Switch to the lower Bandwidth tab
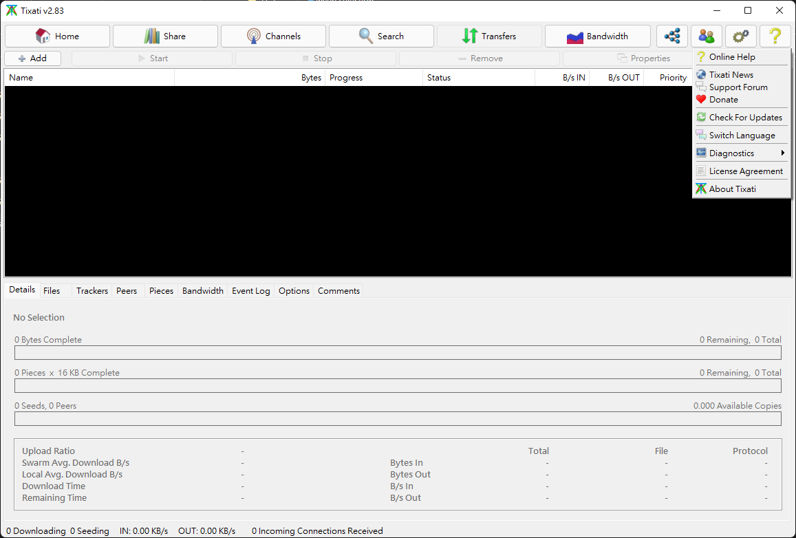 pyautogui.click(x=202, y=291)
